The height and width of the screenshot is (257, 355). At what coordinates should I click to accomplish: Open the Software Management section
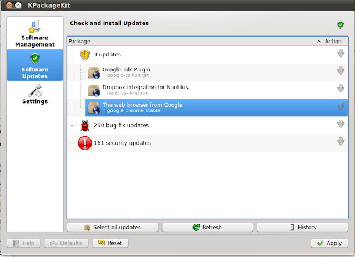pos(35,33)
